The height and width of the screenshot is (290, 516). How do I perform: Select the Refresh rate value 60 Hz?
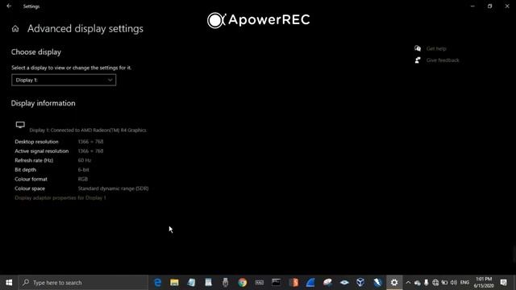(x=84, y=160)
